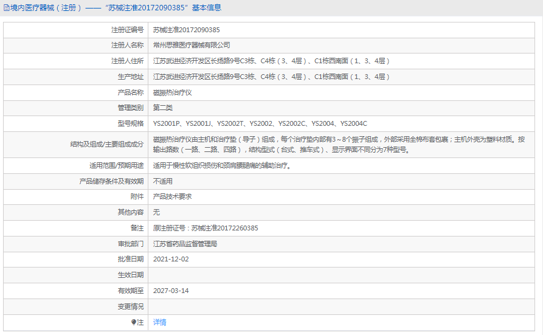The height and width of the screenshot is (335, 543).
Task: Click the lightbulb icon beside 注
Action: click(x=134, y=322)
